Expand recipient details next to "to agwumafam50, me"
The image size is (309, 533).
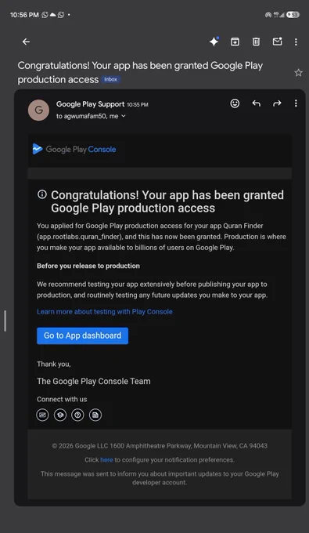[x=124, y=116]
